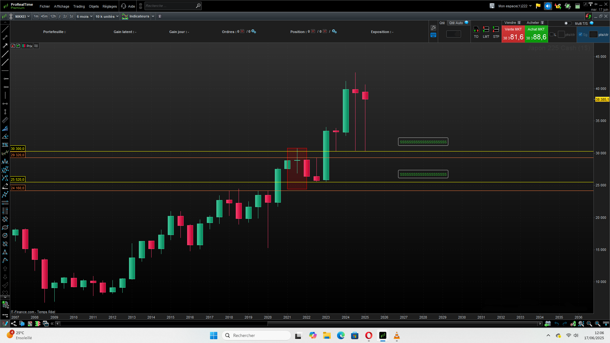Uncheck the Sg checkbox
Viewport: 610px width, 343px height.
click(x=580, y=35)
